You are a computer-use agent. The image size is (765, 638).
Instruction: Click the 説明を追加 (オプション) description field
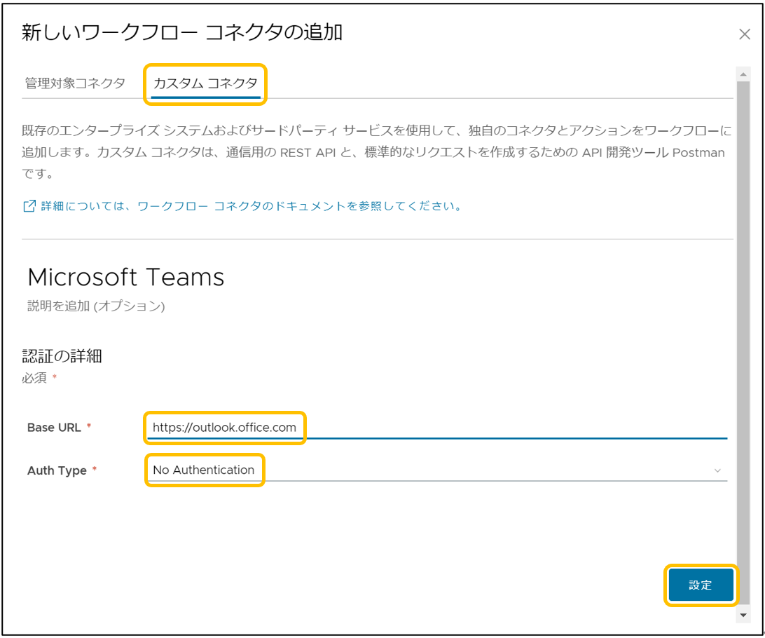click(x=96, y=306)
